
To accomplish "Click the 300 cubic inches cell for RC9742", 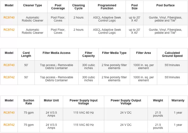I will [88, 79].
